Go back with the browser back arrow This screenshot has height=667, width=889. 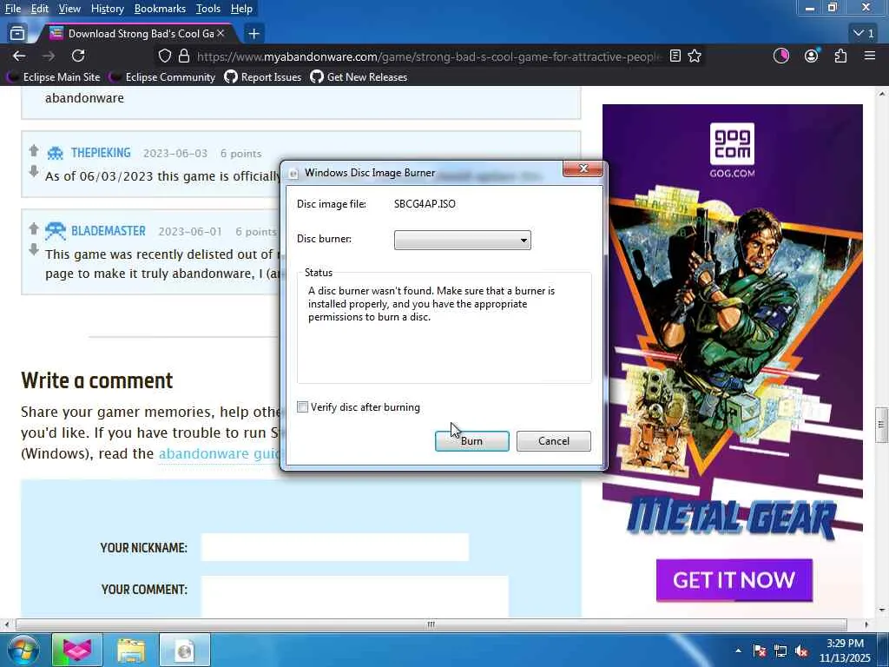pyautogui.click(x=19, y=56)
